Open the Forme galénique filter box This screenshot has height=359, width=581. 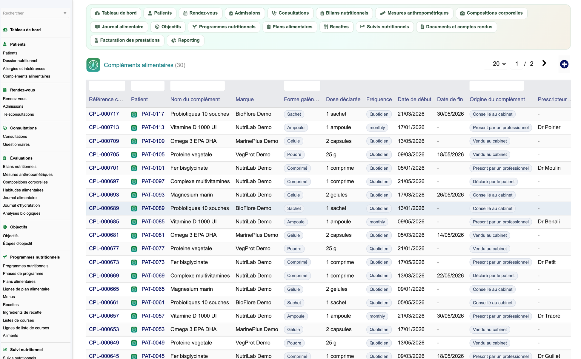coord(302,86)
